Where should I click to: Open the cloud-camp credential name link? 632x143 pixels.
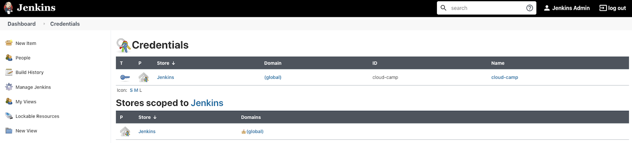[504, 77]
